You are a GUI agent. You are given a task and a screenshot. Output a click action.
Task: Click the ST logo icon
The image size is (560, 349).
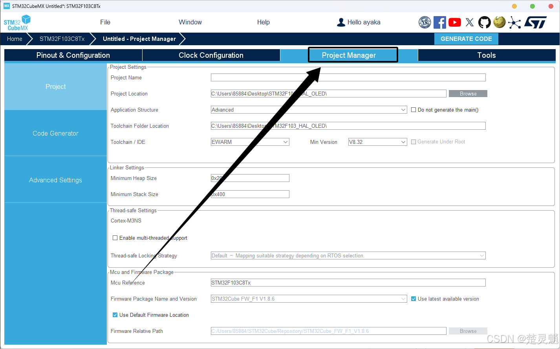click(x=536, y=22)
